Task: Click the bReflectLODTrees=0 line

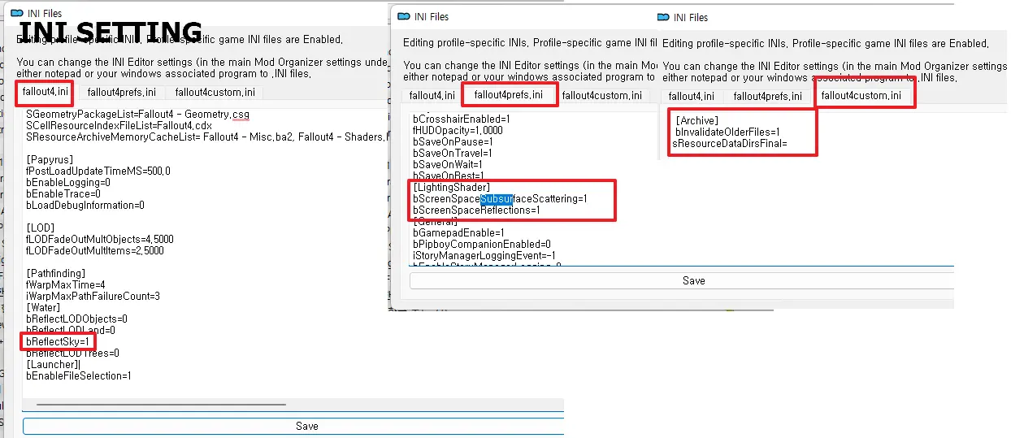Action: coord(72,353)
